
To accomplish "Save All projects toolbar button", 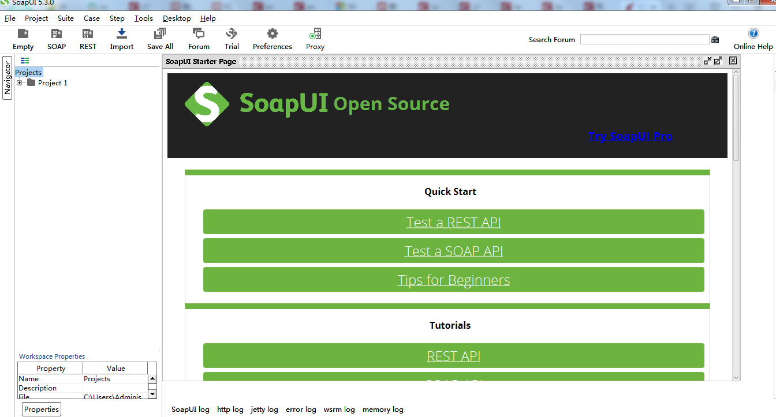I will tap(160, 39).
